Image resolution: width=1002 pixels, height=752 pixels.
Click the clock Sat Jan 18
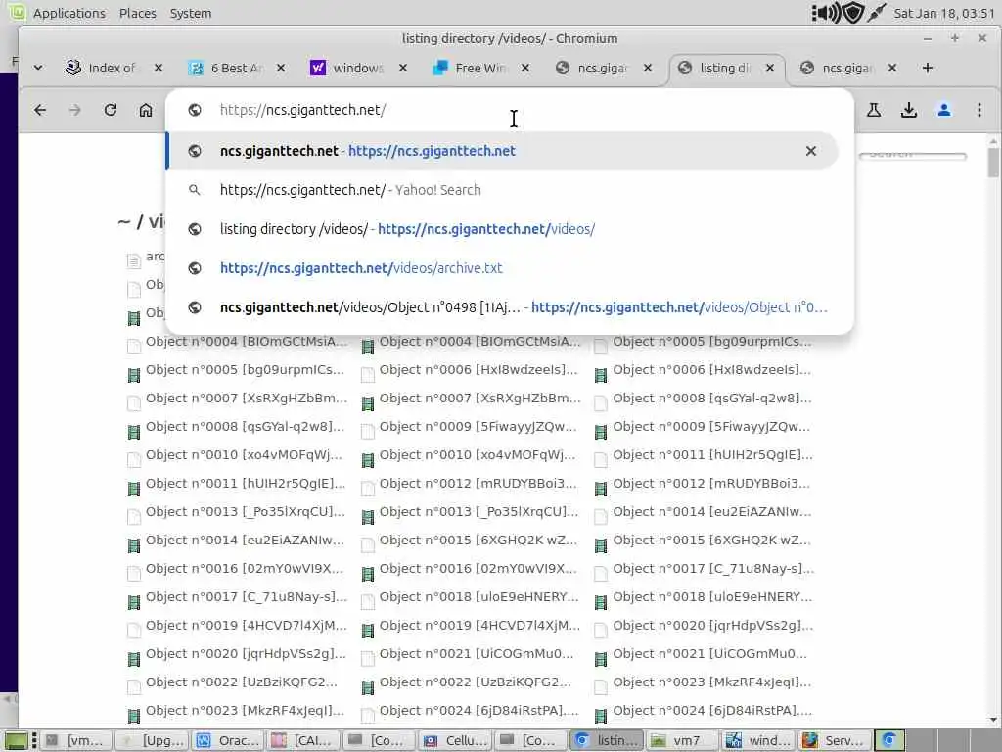coord(944,13)
